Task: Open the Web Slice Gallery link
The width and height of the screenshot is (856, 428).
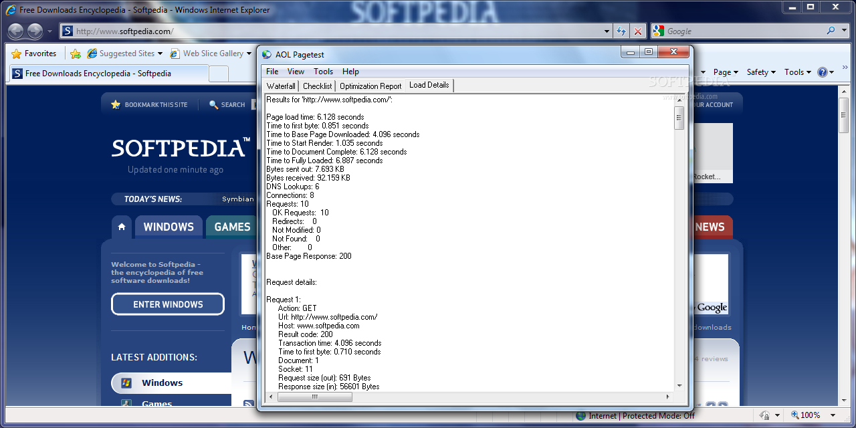Action: pos(213,53)
